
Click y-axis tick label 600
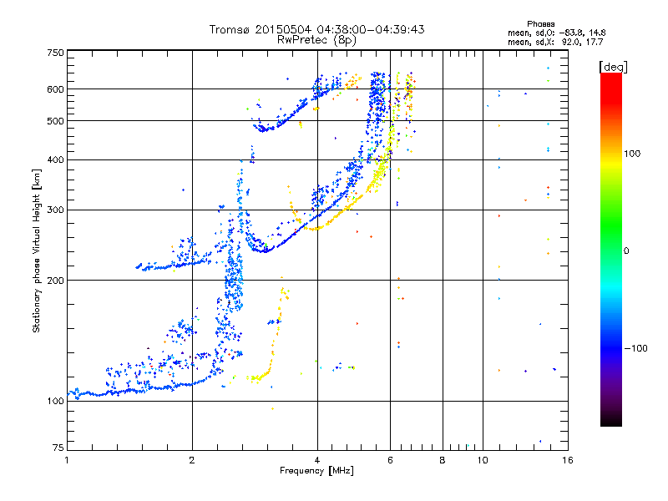pos(55,89)
